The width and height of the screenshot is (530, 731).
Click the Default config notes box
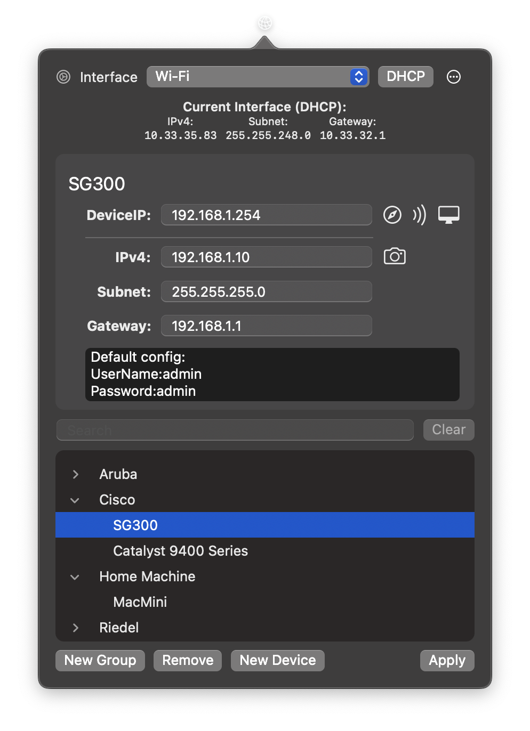[272, 375]
